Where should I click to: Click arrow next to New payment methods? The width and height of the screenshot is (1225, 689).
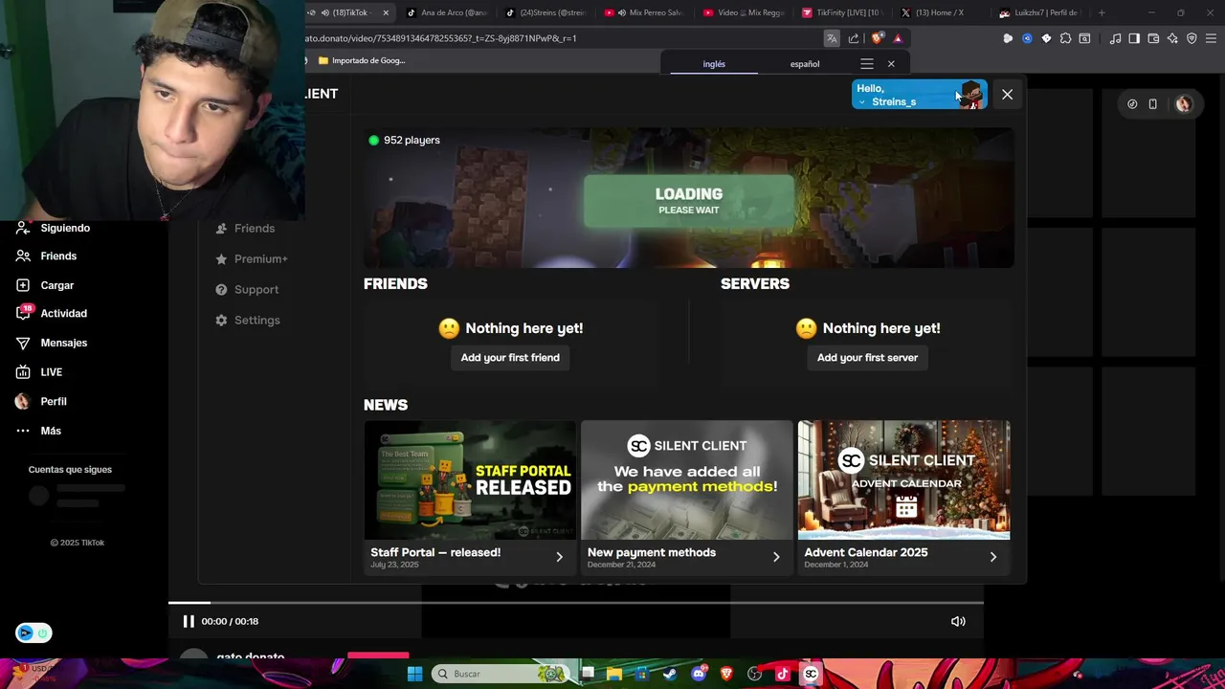tap(776, 557)
